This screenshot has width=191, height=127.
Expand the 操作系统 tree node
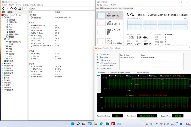2,61
